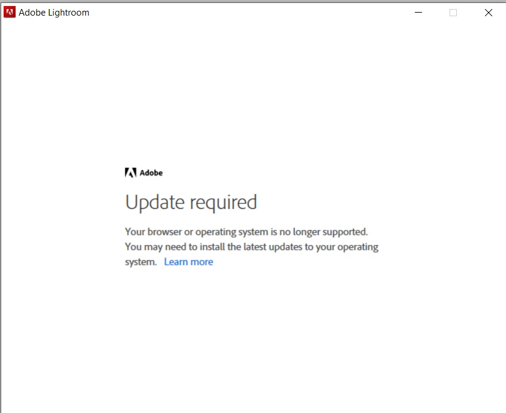Click the "install the latest updates" text line
506x413 pixels.
tap(251, 247)
